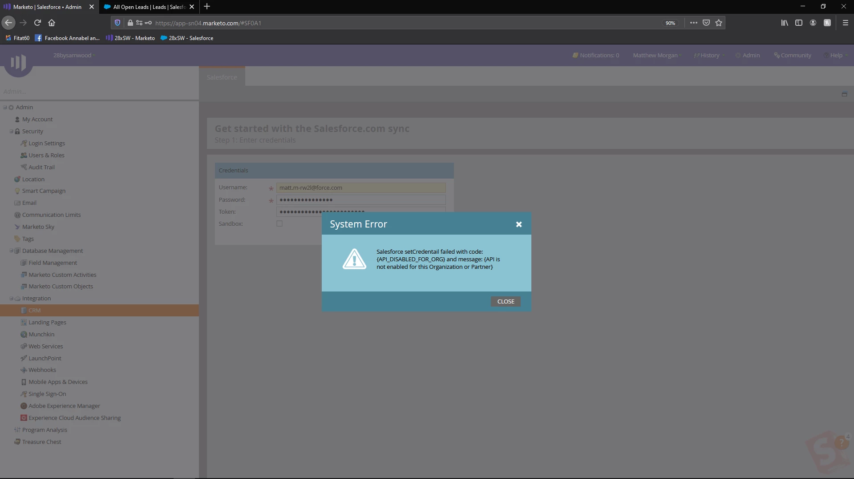Select My Account in the tree
Image resolution: width=854 pixels, height=479 pixels.
click(37, 119)
